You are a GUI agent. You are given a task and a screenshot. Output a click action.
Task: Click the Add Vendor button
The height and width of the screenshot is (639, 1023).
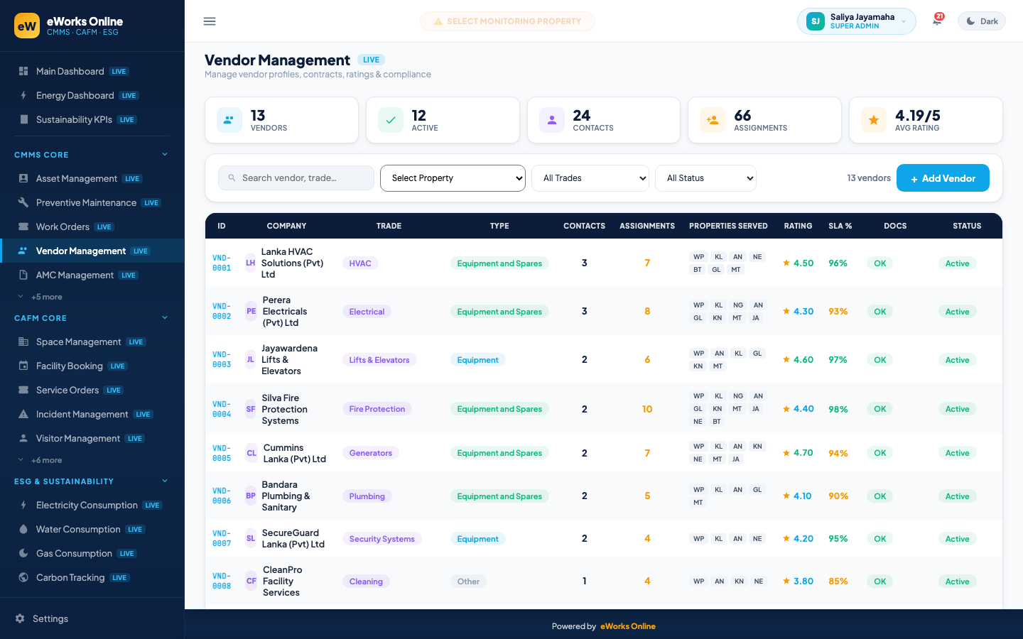pyautogui.click(x=943, y=178)
